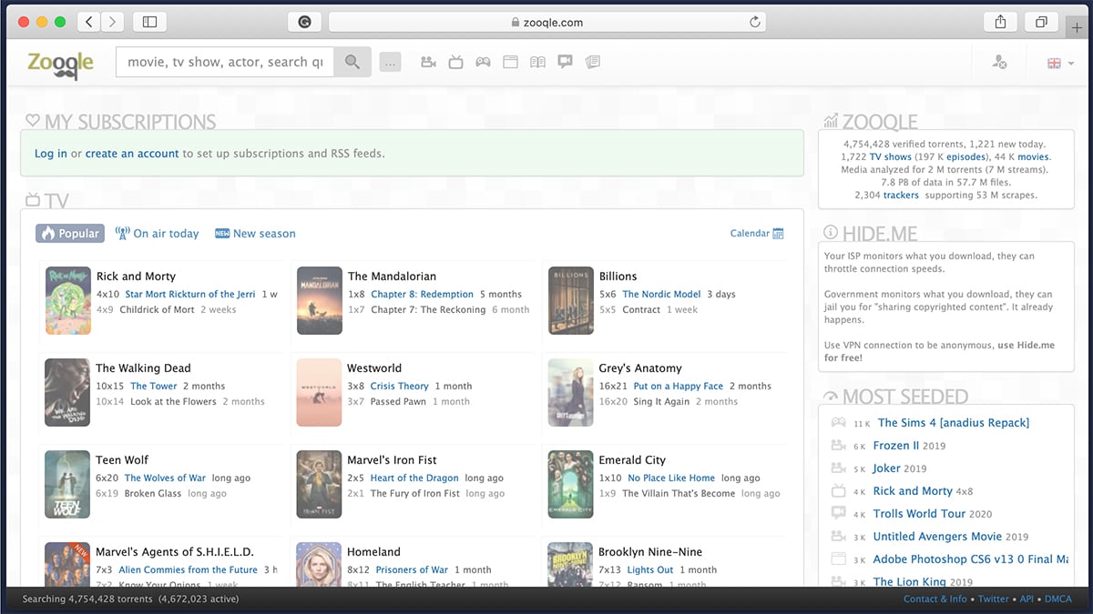The width and height of the screenshot is (1093, 614).
Task: Open Teen Wolf poster thumbnail
Action: pyautogui.click(x=67, y=484)
